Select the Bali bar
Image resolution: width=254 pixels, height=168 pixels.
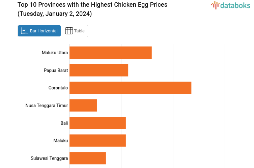(x=98, y=123)
